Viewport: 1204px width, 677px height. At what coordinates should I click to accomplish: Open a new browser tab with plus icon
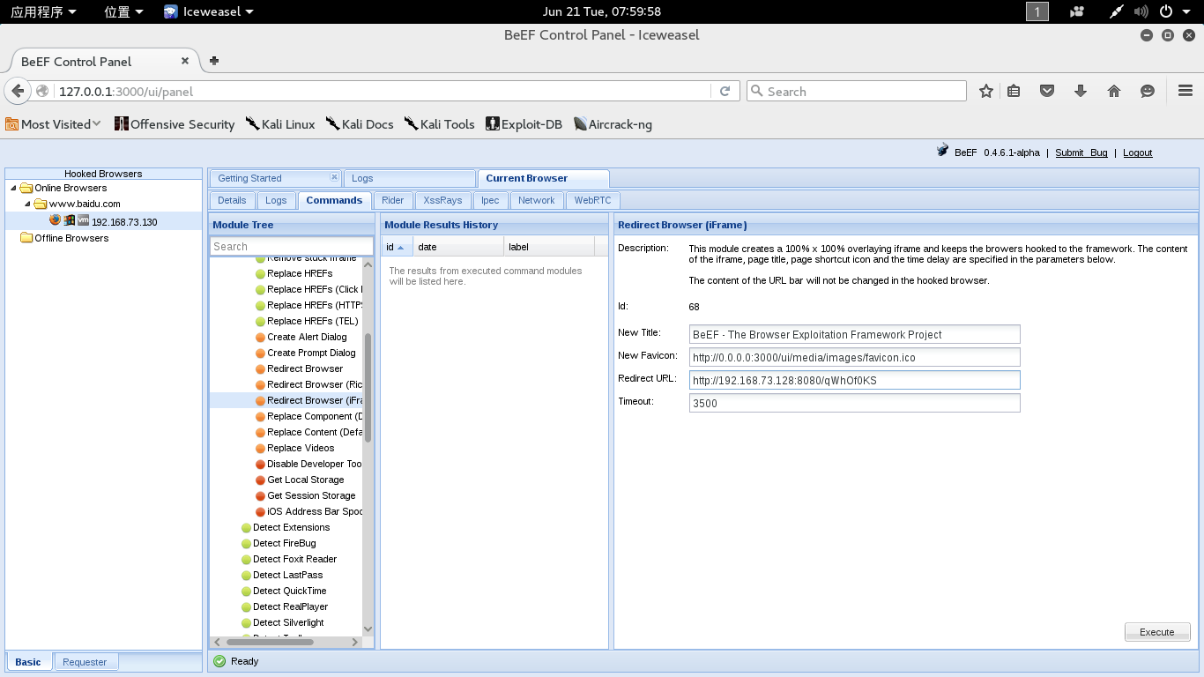[x=213, y=61]
